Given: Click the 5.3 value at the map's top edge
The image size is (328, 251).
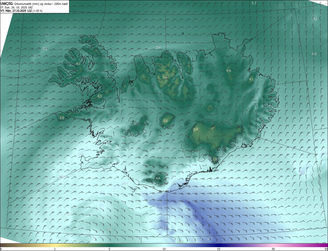Looking at the screenshot, I should tap(254, 3).
